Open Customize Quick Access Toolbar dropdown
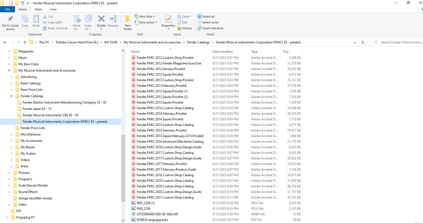The image size is (423, 223). coord(28,3)
